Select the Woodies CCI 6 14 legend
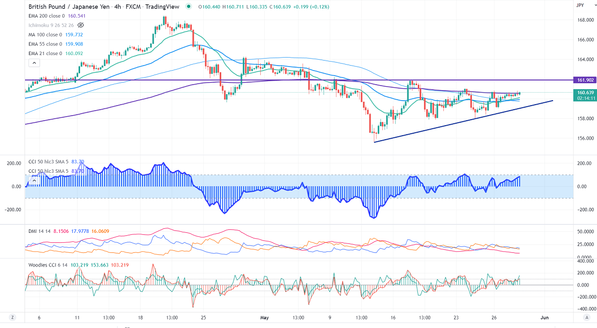 coord(48,265)
